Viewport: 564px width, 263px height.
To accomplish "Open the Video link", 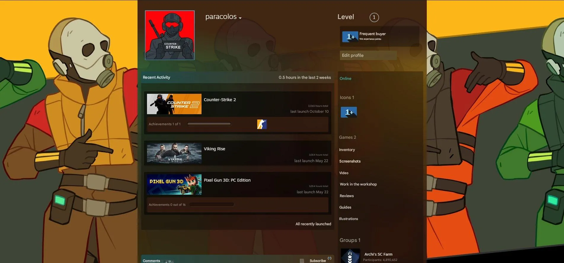I will pos(344,173).
